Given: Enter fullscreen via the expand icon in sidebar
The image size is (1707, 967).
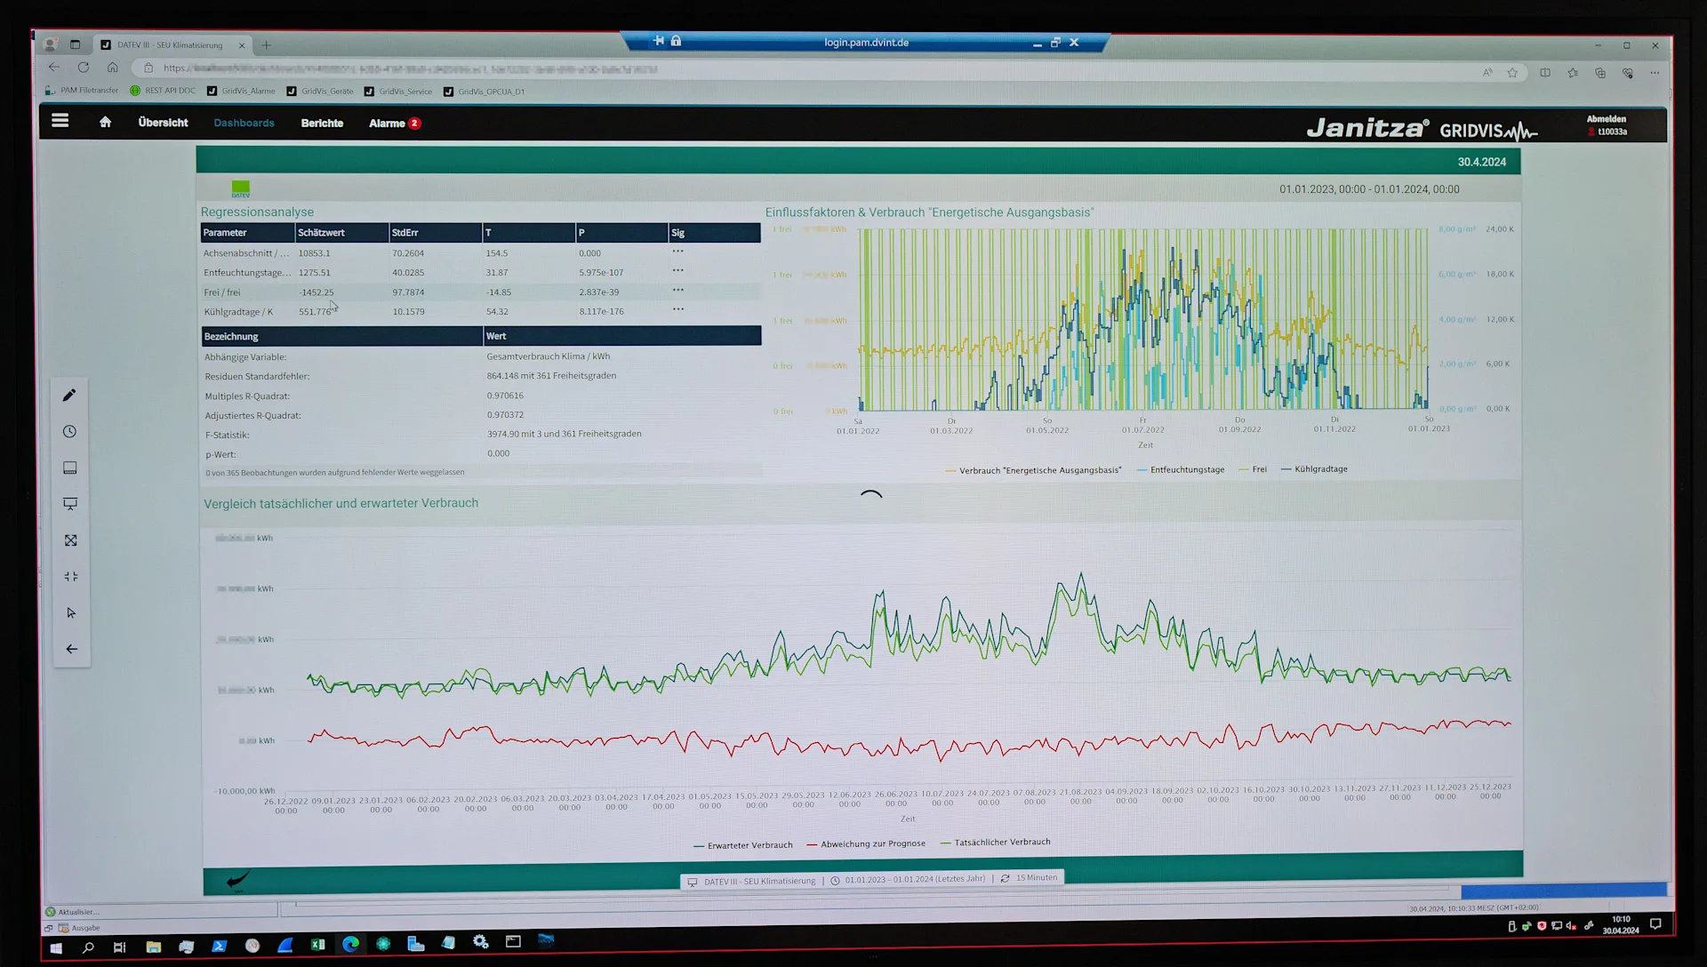Looking at the screenshot, I should click(70, 539).
